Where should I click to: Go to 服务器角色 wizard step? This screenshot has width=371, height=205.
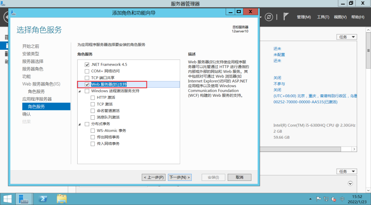coord(33,69)
